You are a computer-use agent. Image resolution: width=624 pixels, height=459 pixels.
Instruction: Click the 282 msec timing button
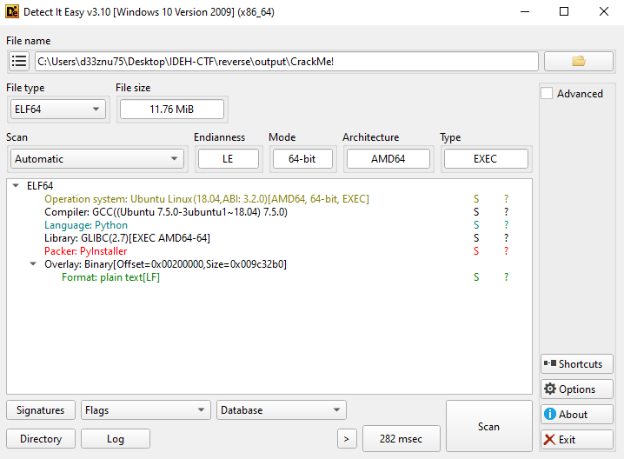(402, 439)
